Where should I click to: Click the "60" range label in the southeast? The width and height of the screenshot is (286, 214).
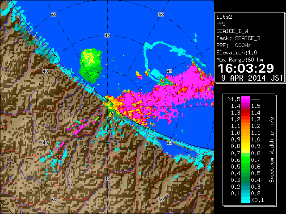pos(161,200)
